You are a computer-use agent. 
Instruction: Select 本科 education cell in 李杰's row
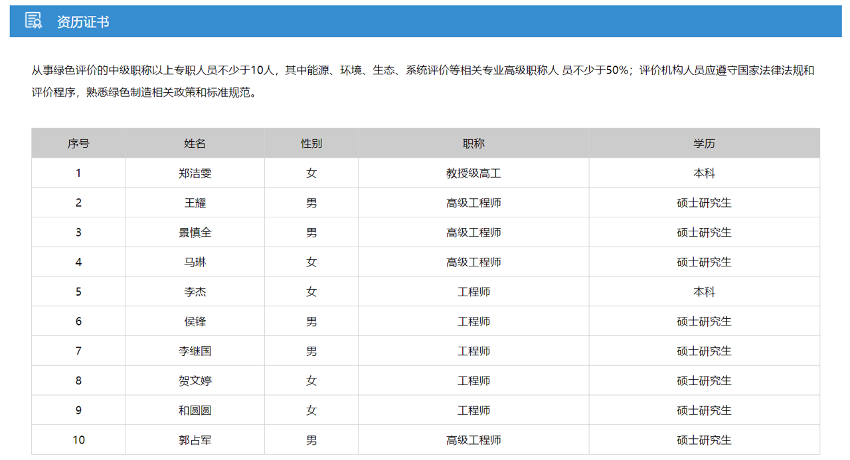coord(704,292)
